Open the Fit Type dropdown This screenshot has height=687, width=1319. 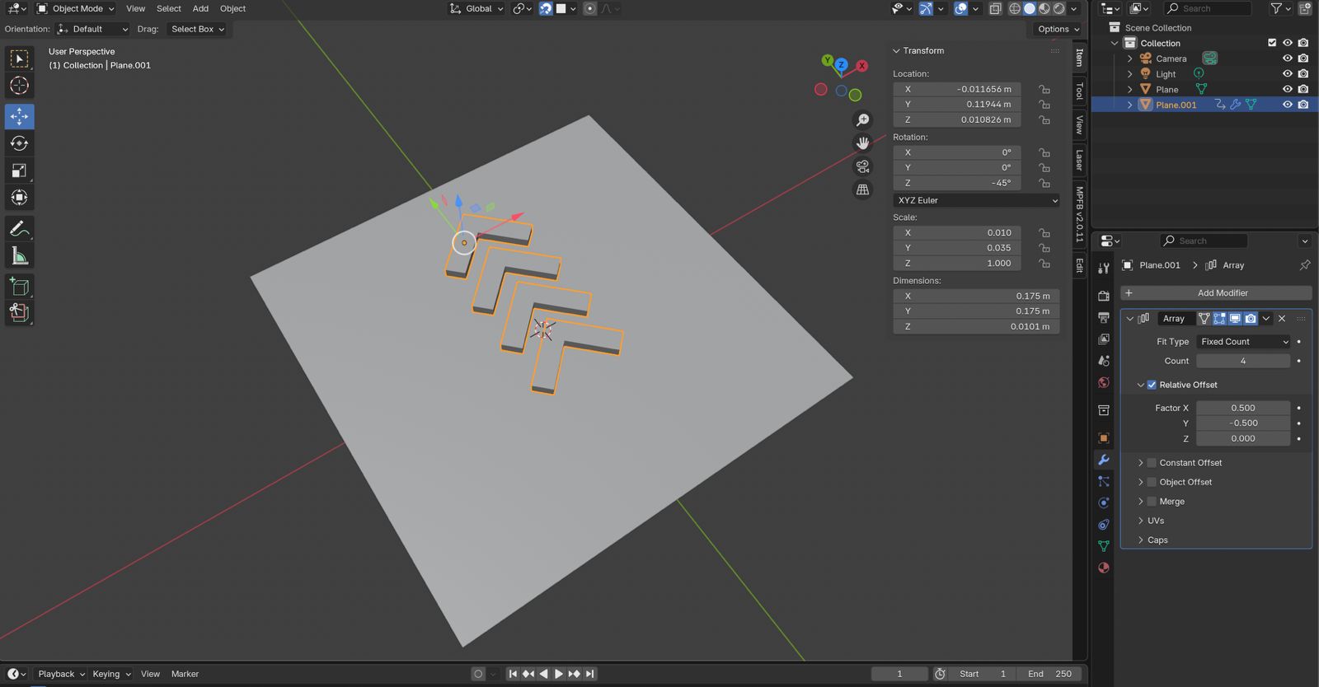tap(1243, 342)
